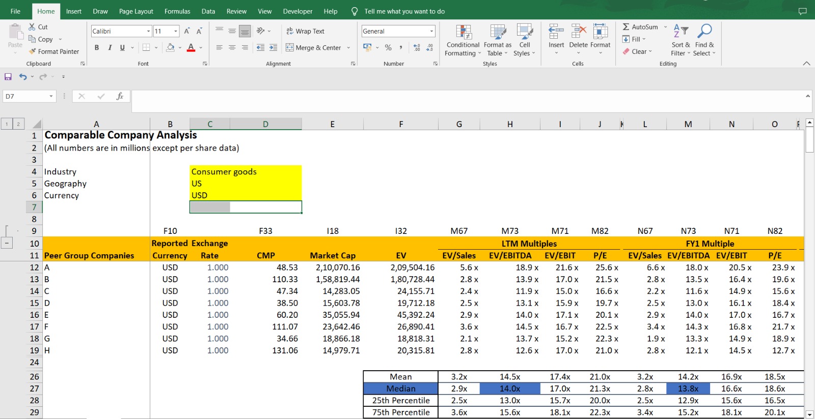The width and height of the screenshot is (815, 419).
Task: Click outline level 2 button
Action: click(18, 124)
